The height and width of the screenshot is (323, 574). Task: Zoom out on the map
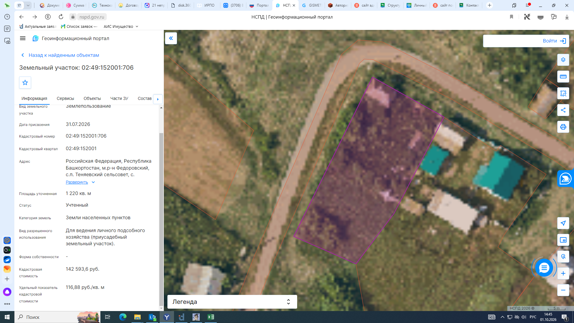563,290
